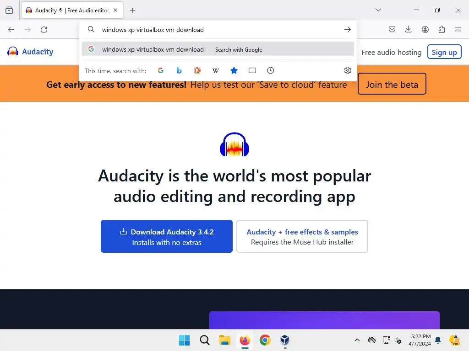This screenshot has width=469, height=351.
Task: Open the notifications bell icon
Action: 438,340
